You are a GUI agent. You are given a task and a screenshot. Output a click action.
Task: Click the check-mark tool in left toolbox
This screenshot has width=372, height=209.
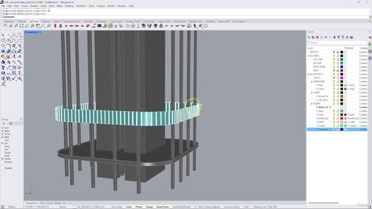[x=14, y=78]
